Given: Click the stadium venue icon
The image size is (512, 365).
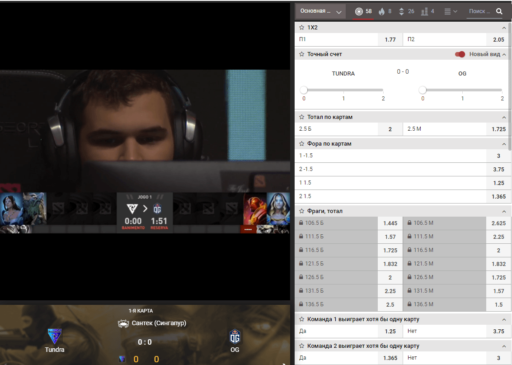Looking at the screenshot, I should [x=123, y=323].
